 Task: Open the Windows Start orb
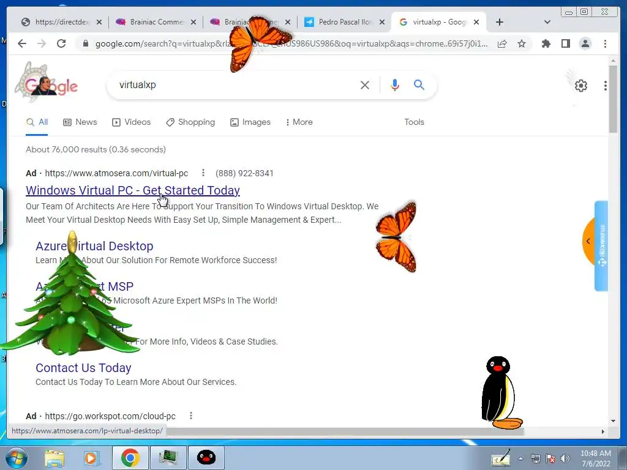[17, 458]
